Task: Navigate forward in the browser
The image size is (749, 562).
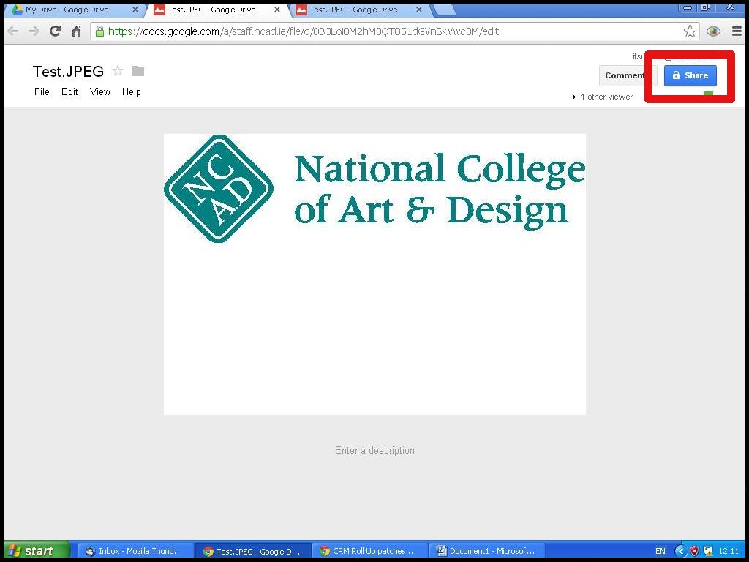Action: [x=34, y=31]
